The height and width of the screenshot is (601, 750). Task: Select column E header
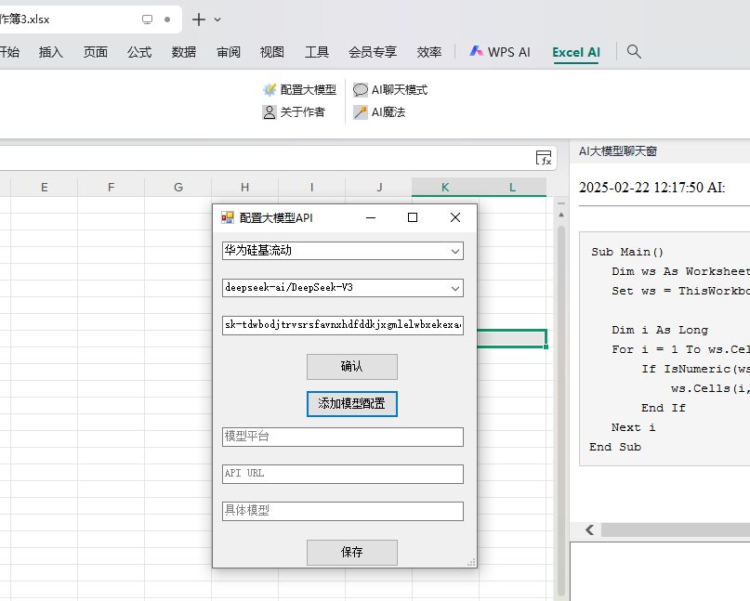coord(44,188)
